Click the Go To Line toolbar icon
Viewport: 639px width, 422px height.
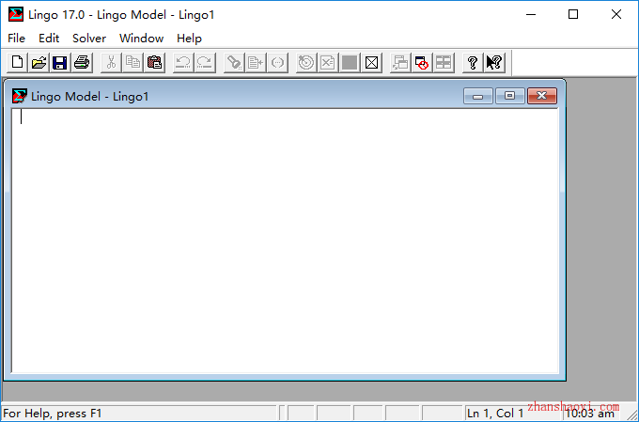pos(256,62)
